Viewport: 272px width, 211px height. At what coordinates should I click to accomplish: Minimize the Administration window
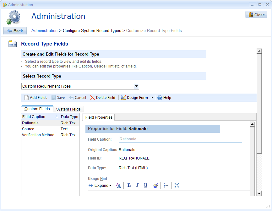click(252, 5)
